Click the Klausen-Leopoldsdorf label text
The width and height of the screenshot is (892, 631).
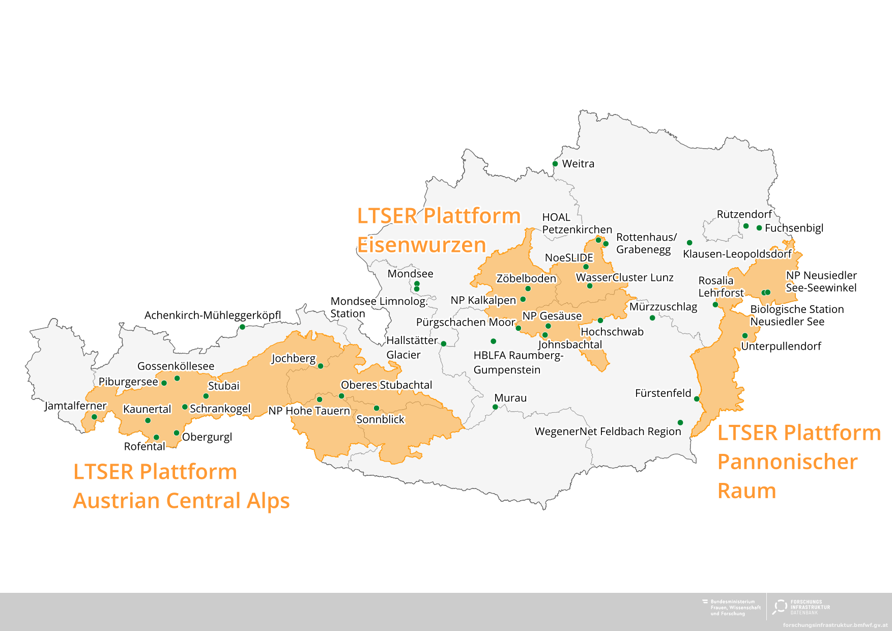(737, 254)
